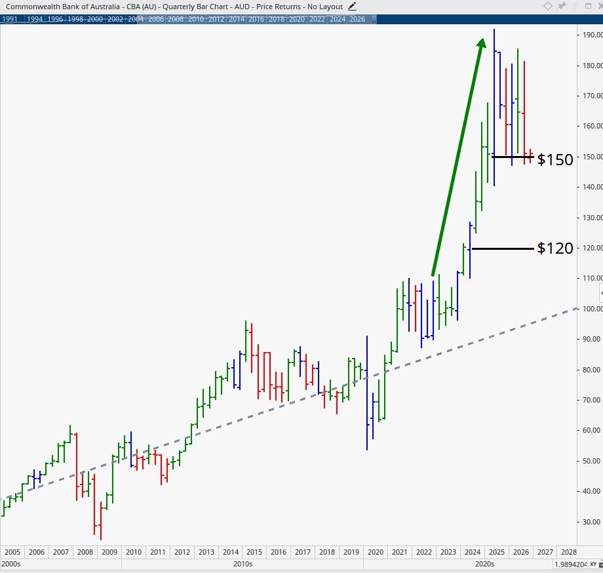
Task: Click 2014 in the overview range bar
Action: (237, 19)
